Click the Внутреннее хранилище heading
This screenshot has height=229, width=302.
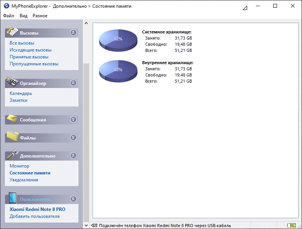[x=168, y=63]
